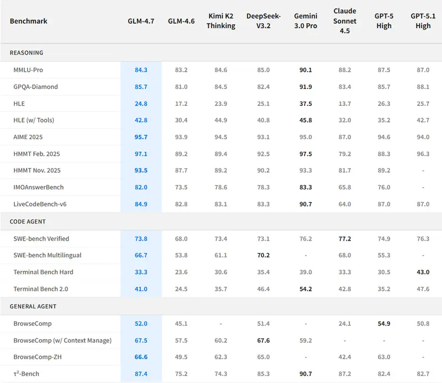
Task: Select the GENERAL AGENT section heading
Action: [x=33, y=306]
